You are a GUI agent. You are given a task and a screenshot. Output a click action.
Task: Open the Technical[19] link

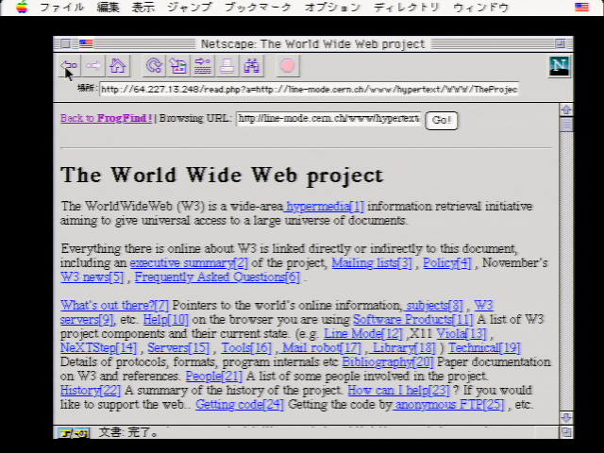[x=484, y=348]
